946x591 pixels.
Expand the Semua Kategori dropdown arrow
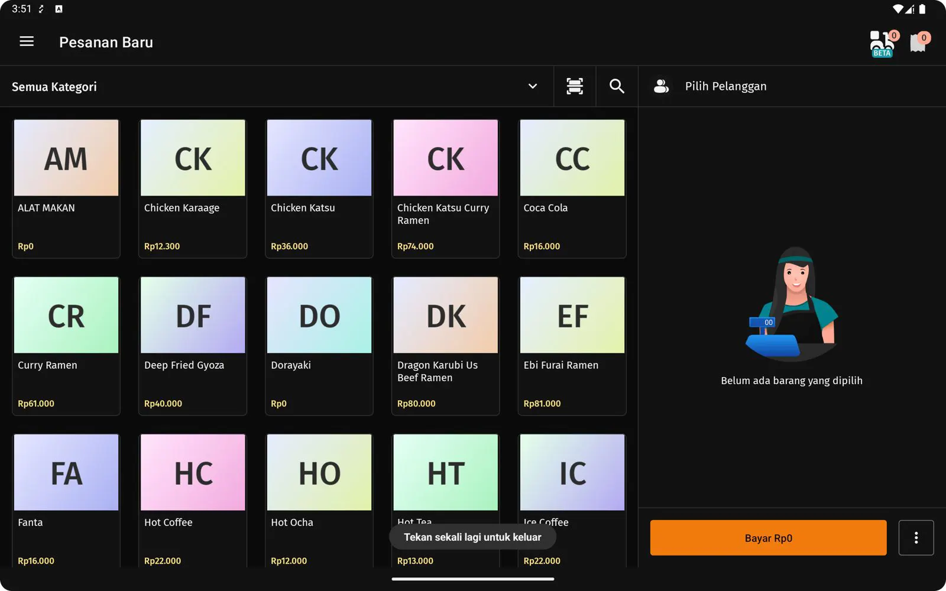532,86
